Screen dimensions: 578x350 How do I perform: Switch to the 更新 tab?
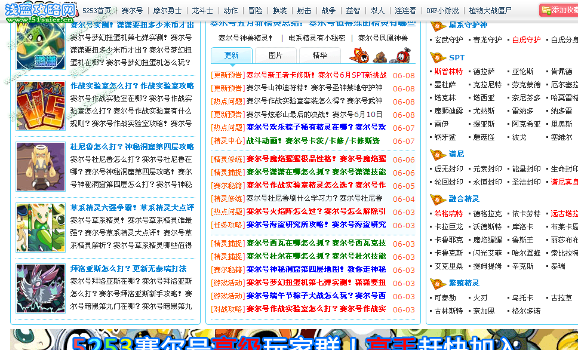click(232, 56)
